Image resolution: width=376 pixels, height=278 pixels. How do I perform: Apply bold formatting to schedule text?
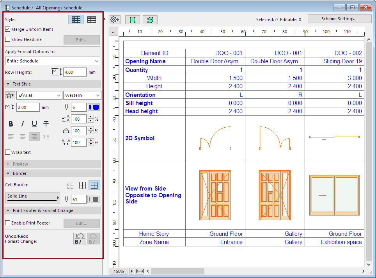point(11,123)
